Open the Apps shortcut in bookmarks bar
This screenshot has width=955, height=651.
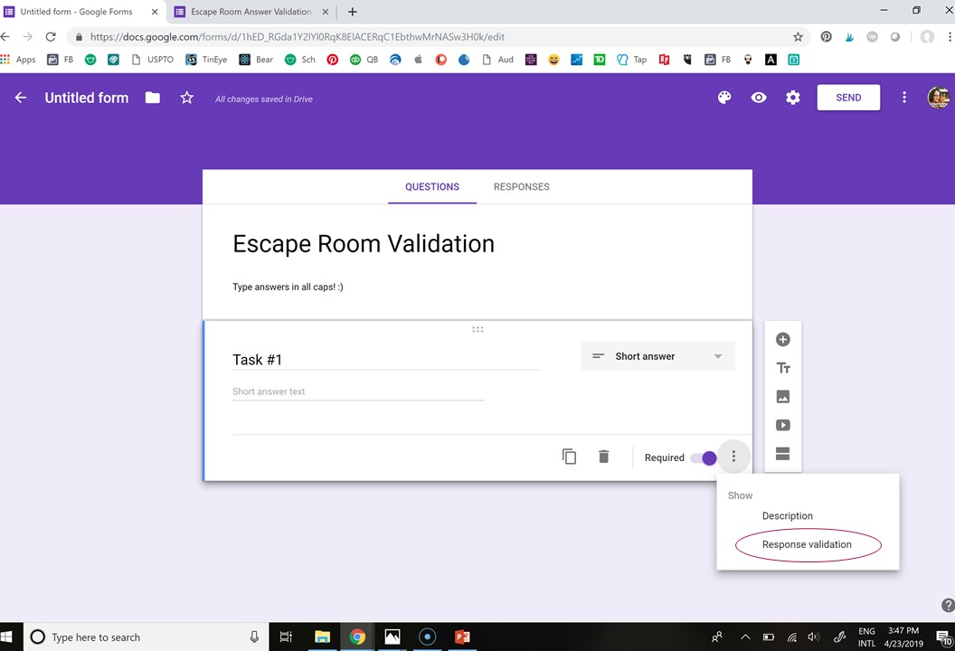pos(18,59)
